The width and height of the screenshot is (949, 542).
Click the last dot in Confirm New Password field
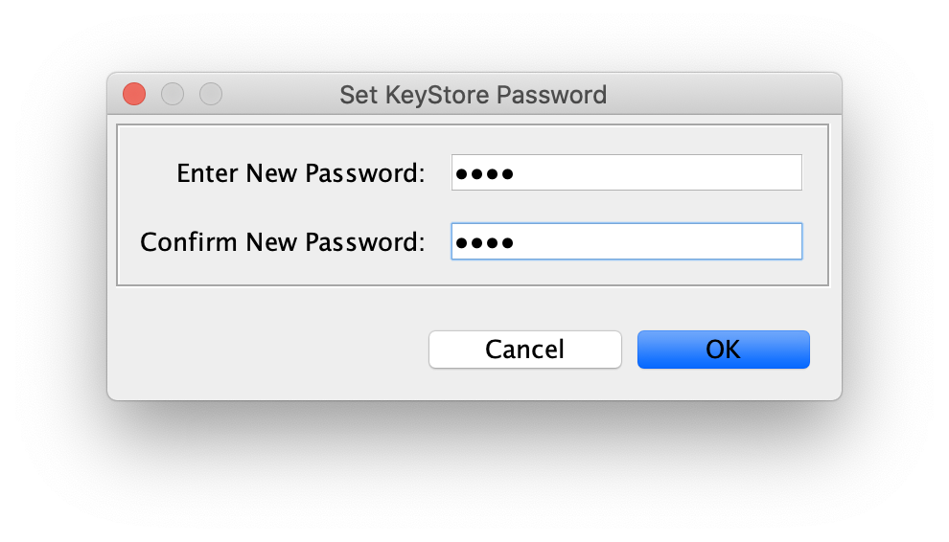pyautogui.click(x=507, y=243)
